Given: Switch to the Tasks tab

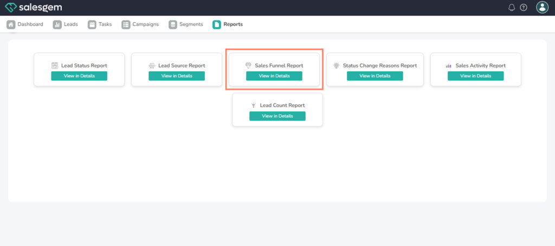Looking at the screenshot, I should (x=100, y=24).
